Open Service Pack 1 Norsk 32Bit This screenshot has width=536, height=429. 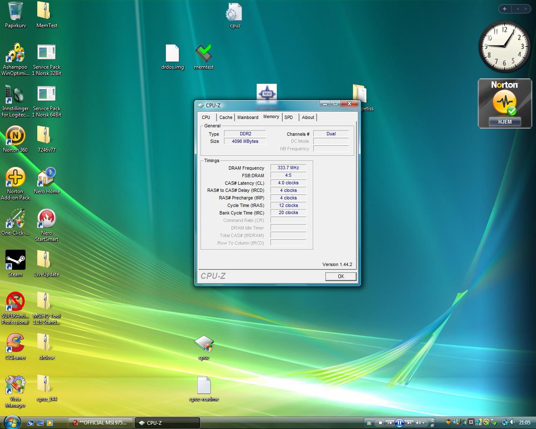tap(46, 59)
